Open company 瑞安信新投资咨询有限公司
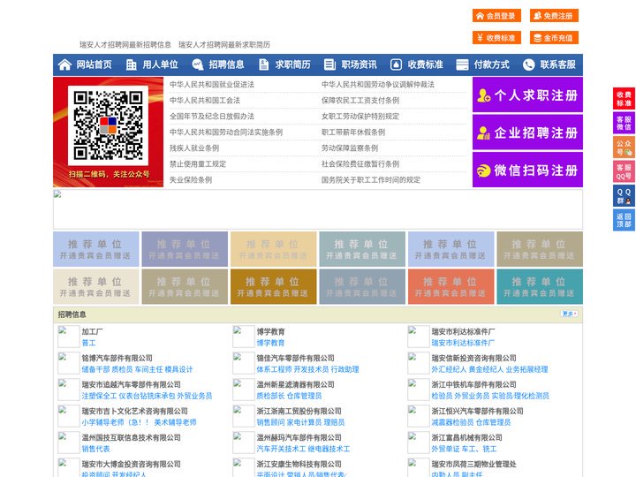 click(x=473, y=358)
